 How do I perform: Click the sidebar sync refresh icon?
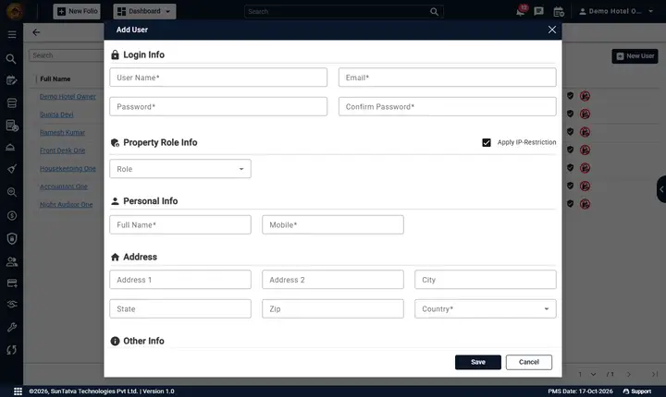[x=12, y=350]
